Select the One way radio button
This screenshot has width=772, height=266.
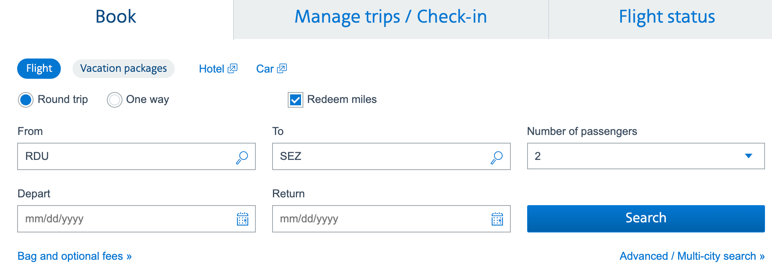tap(114, 100)
